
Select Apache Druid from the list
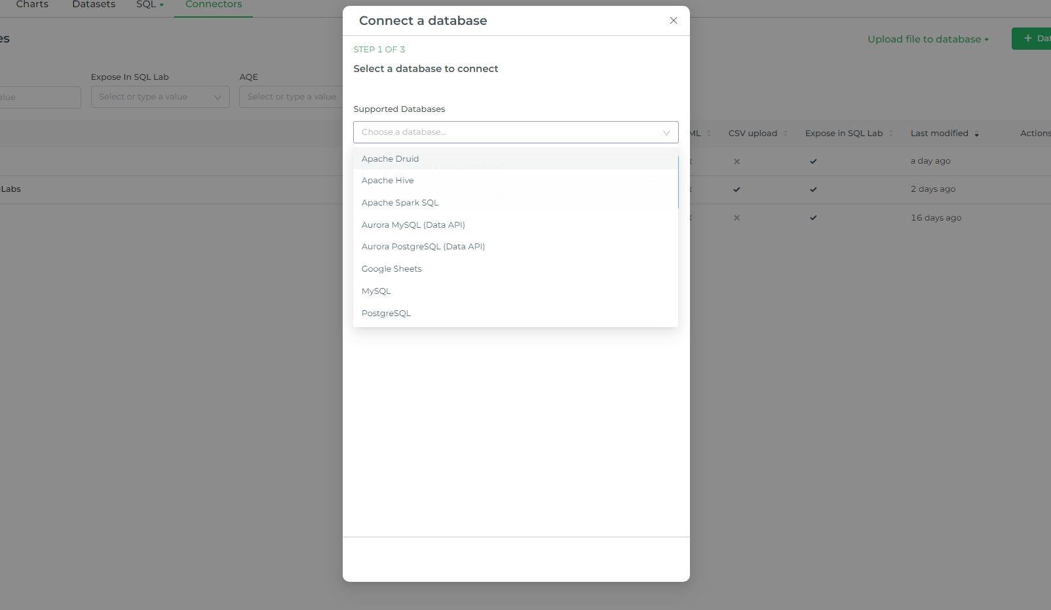point(516,158)
